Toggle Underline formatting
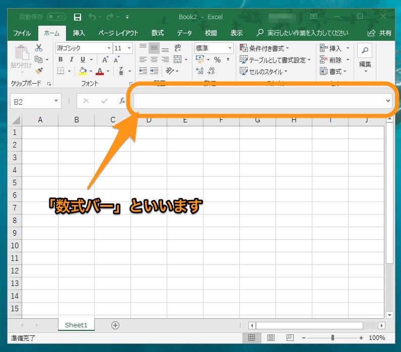Viewport: 401px width, 352px height. pyautogui.click(x=83, y=59)
